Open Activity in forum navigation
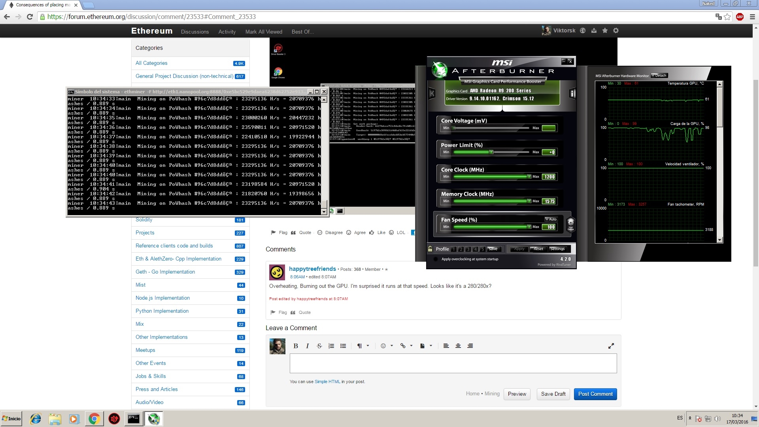 point(227,32)
